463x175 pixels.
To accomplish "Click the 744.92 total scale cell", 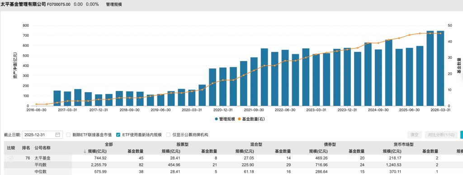I will [100, 158].
